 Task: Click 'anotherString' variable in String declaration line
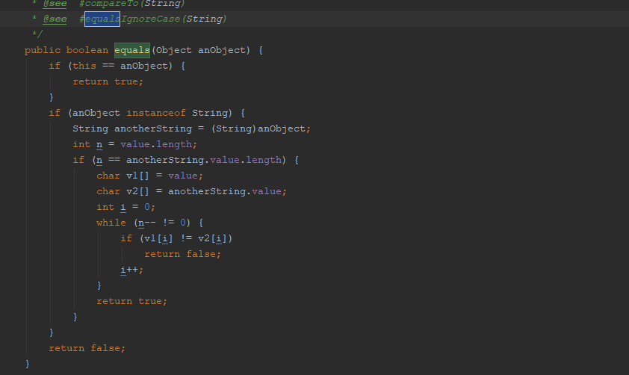click(153, 128)
